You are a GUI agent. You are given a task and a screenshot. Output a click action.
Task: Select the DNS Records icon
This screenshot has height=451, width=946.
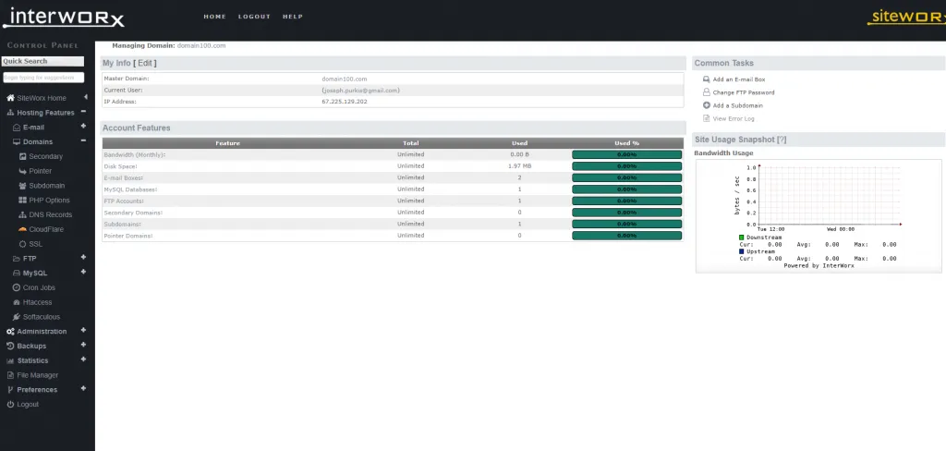pyautogui.click(x=22, y=214)
